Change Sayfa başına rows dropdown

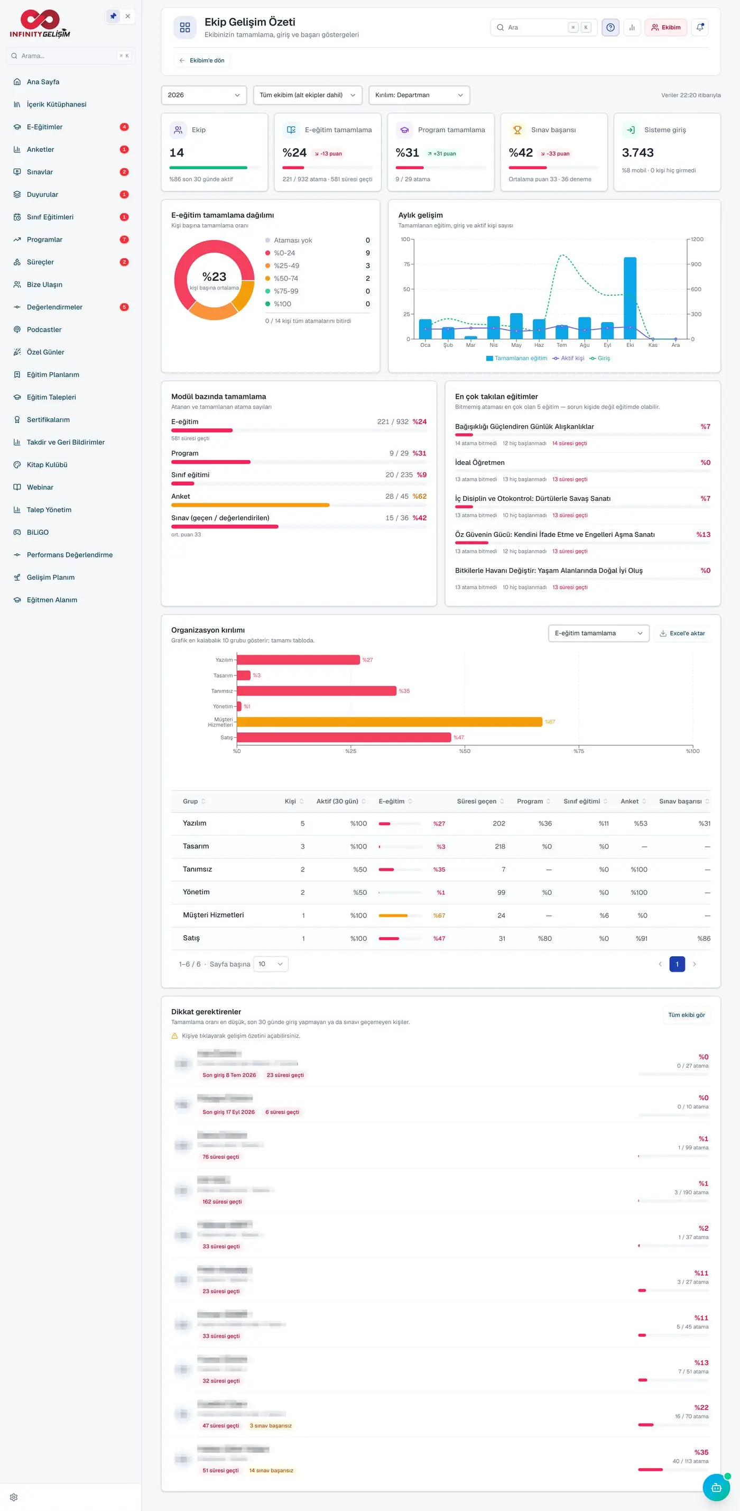[270, 964]
